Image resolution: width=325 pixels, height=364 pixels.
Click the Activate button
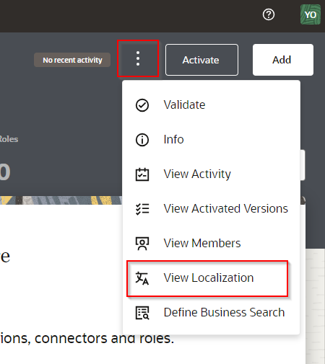(x=201, y=60)
